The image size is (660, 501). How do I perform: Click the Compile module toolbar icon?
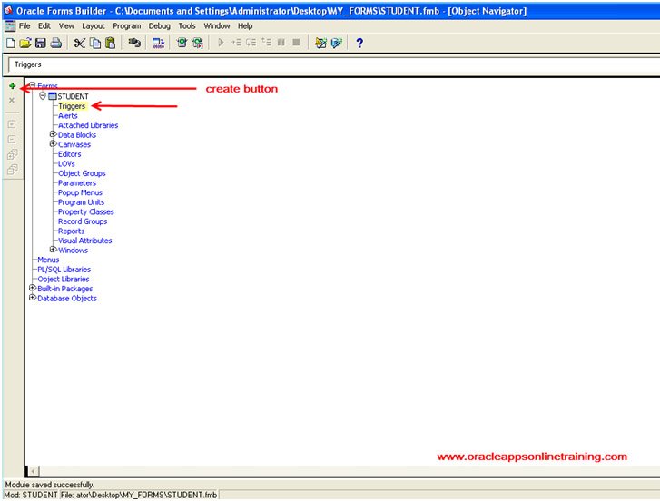coord(158,43)
